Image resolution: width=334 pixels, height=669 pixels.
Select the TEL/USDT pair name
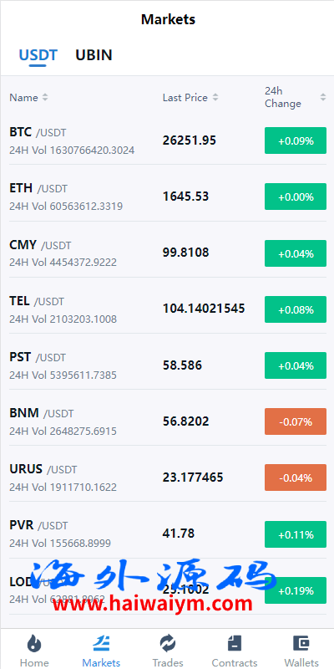(x=37, y=301)
